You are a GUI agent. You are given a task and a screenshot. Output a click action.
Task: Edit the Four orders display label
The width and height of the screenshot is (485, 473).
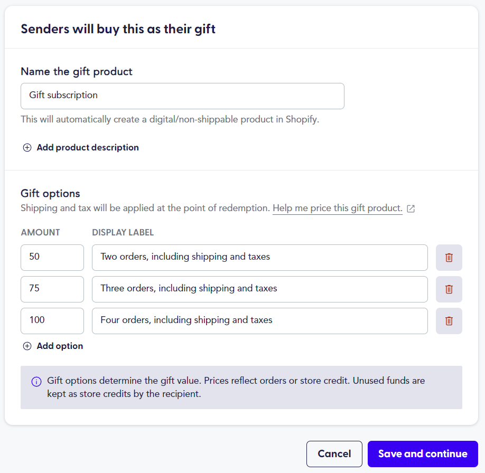(260, 321)
